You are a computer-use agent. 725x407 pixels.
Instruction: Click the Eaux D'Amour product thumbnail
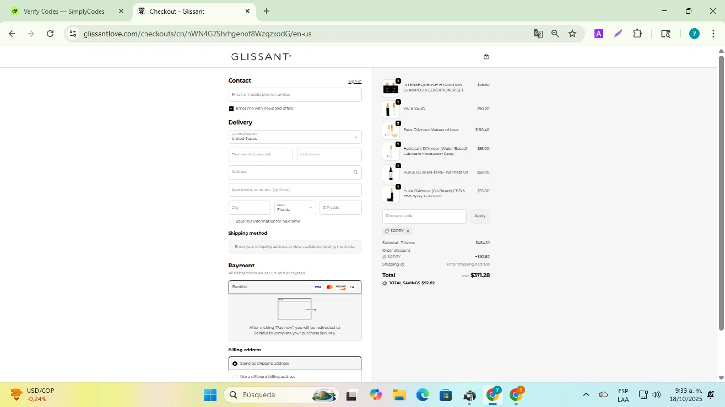391,130
